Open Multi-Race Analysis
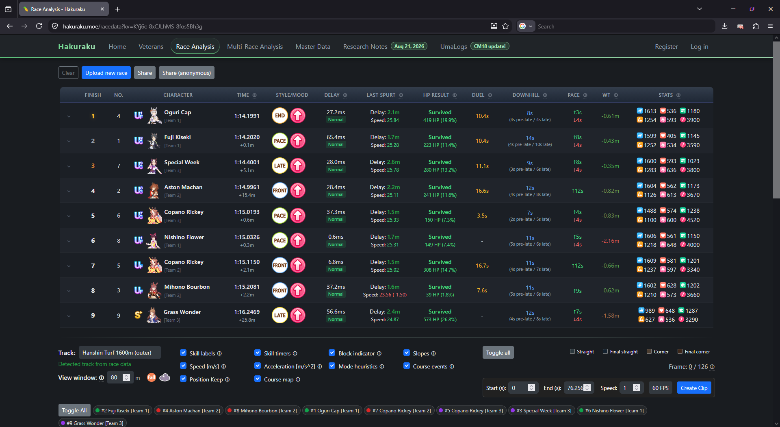Viewport: 780px width, 427px height. [255, 47]
